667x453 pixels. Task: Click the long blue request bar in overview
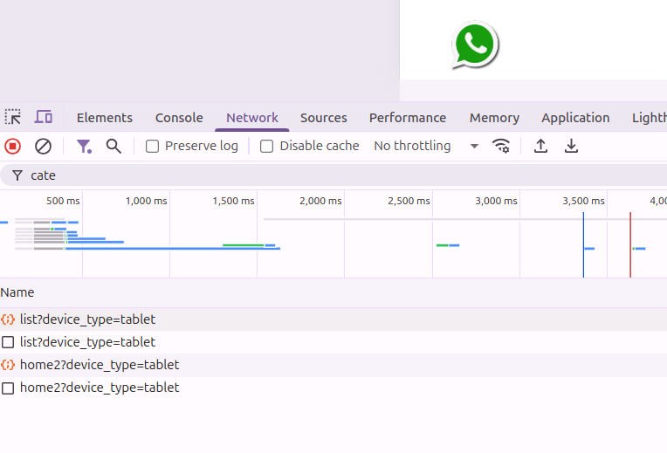[172, 249]
